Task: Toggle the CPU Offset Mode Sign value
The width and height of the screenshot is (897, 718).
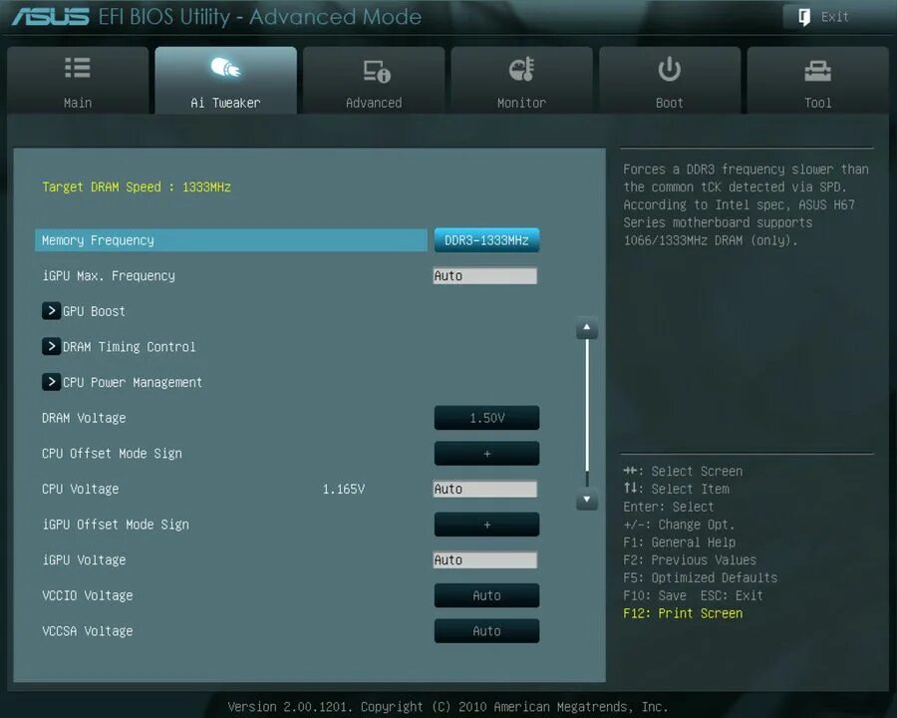Action: click(x=486, y=454)
